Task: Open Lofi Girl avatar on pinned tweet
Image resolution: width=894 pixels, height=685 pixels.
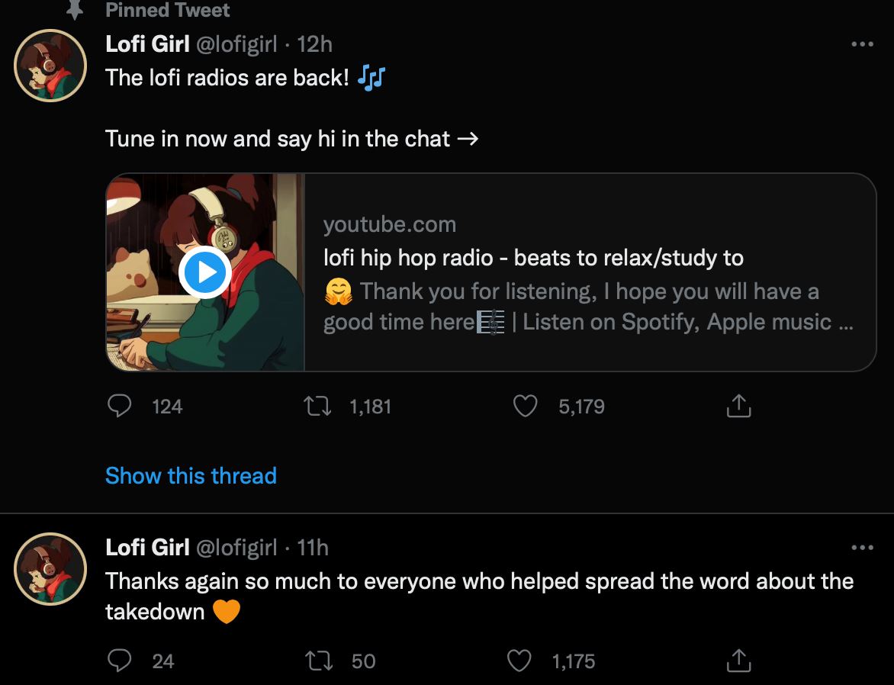Action: (x=51, y=66)
